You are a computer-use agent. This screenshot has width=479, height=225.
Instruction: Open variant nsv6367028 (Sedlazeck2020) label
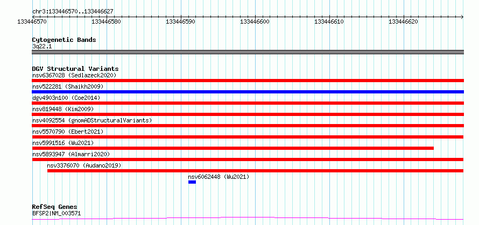[x=74, y=75]
